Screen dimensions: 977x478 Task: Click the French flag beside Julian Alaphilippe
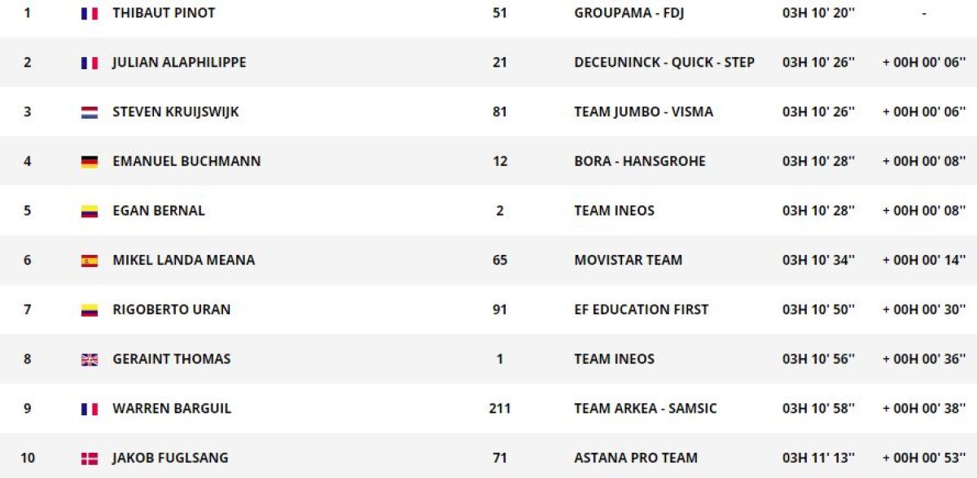tap(90, 63)
